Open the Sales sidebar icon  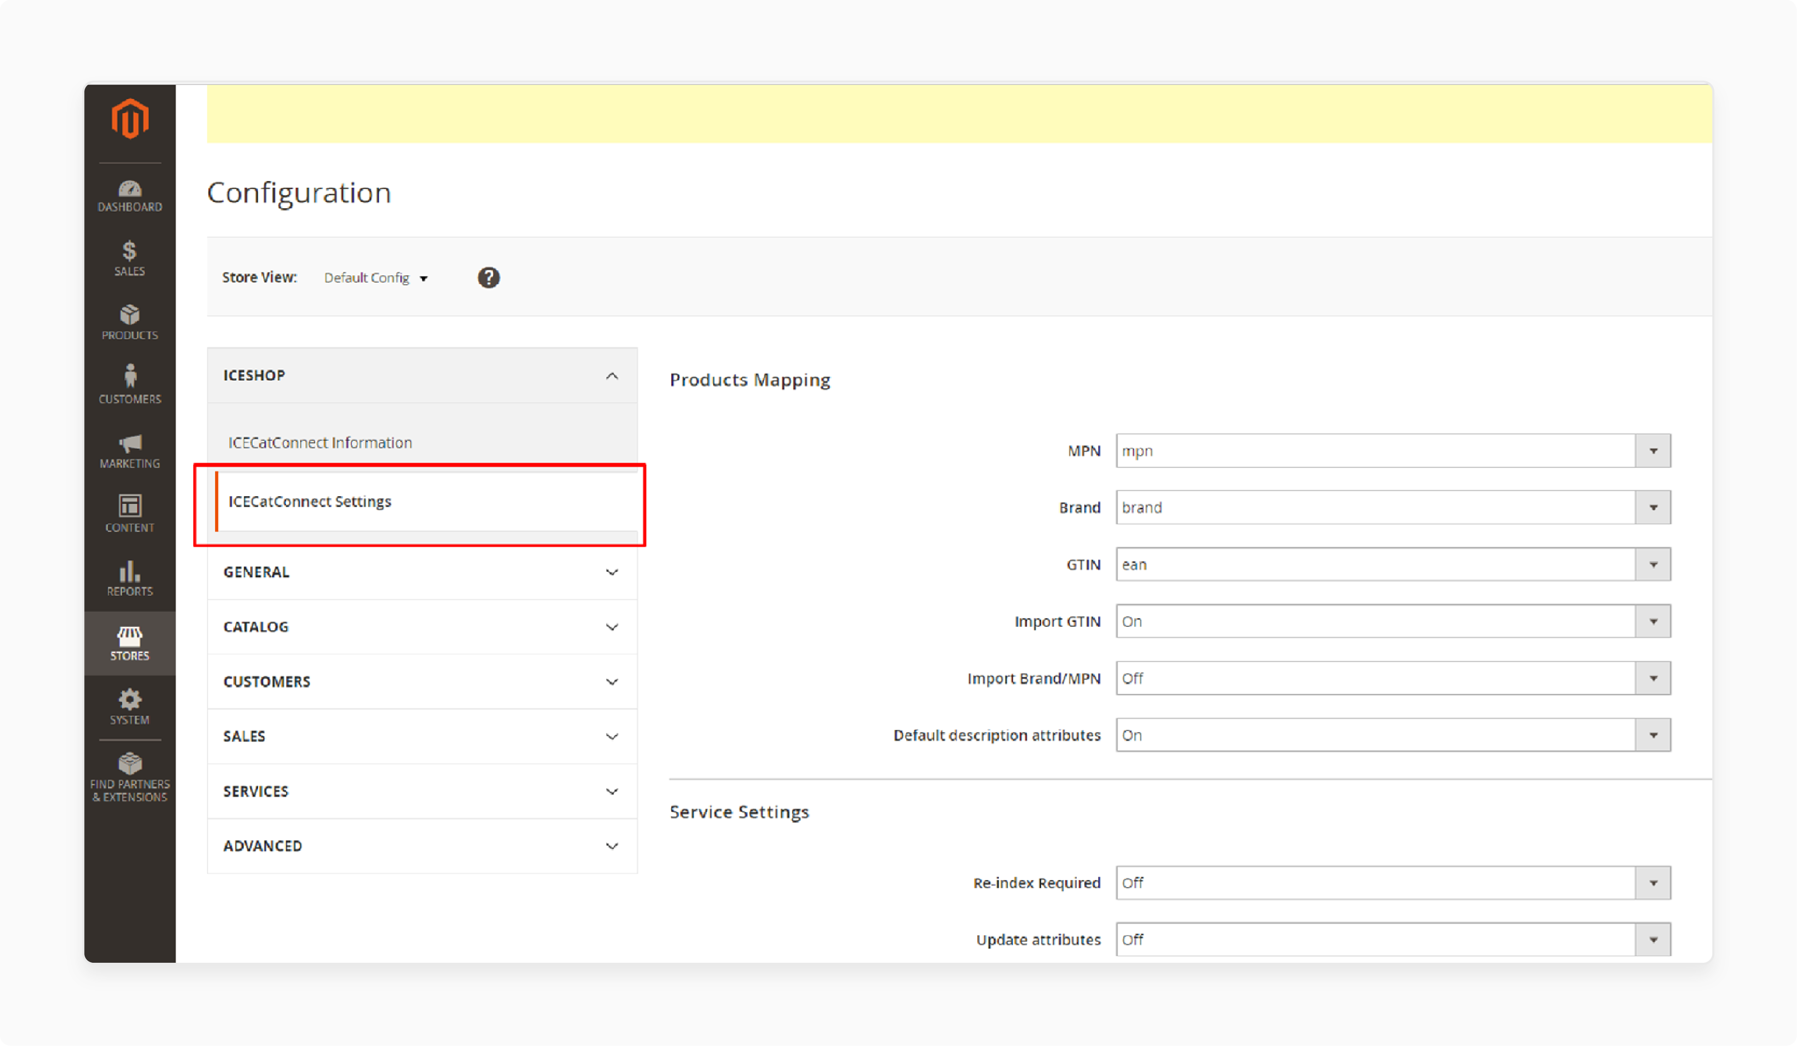(130, 259)
